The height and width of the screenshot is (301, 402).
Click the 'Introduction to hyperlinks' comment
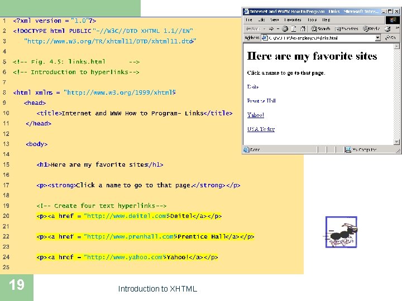pyautogui.click(x=76, y=72)
